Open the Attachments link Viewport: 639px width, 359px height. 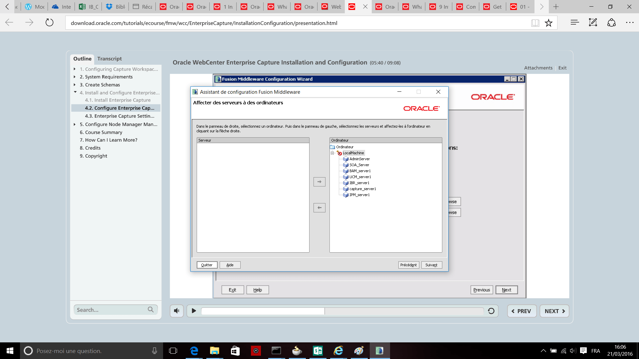click(538, 68)
